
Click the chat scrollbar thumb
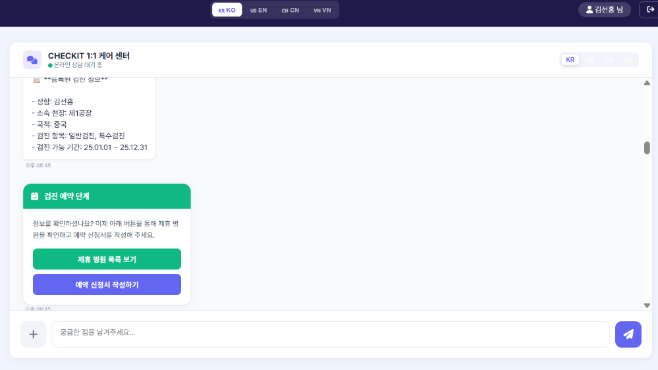tap(647, 147)
